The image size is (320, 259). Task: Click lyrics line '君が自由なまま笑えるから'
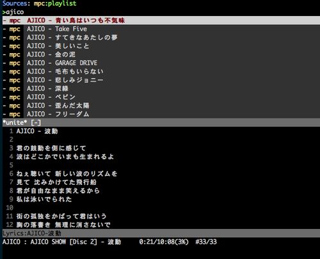click(x=58, y=191)
